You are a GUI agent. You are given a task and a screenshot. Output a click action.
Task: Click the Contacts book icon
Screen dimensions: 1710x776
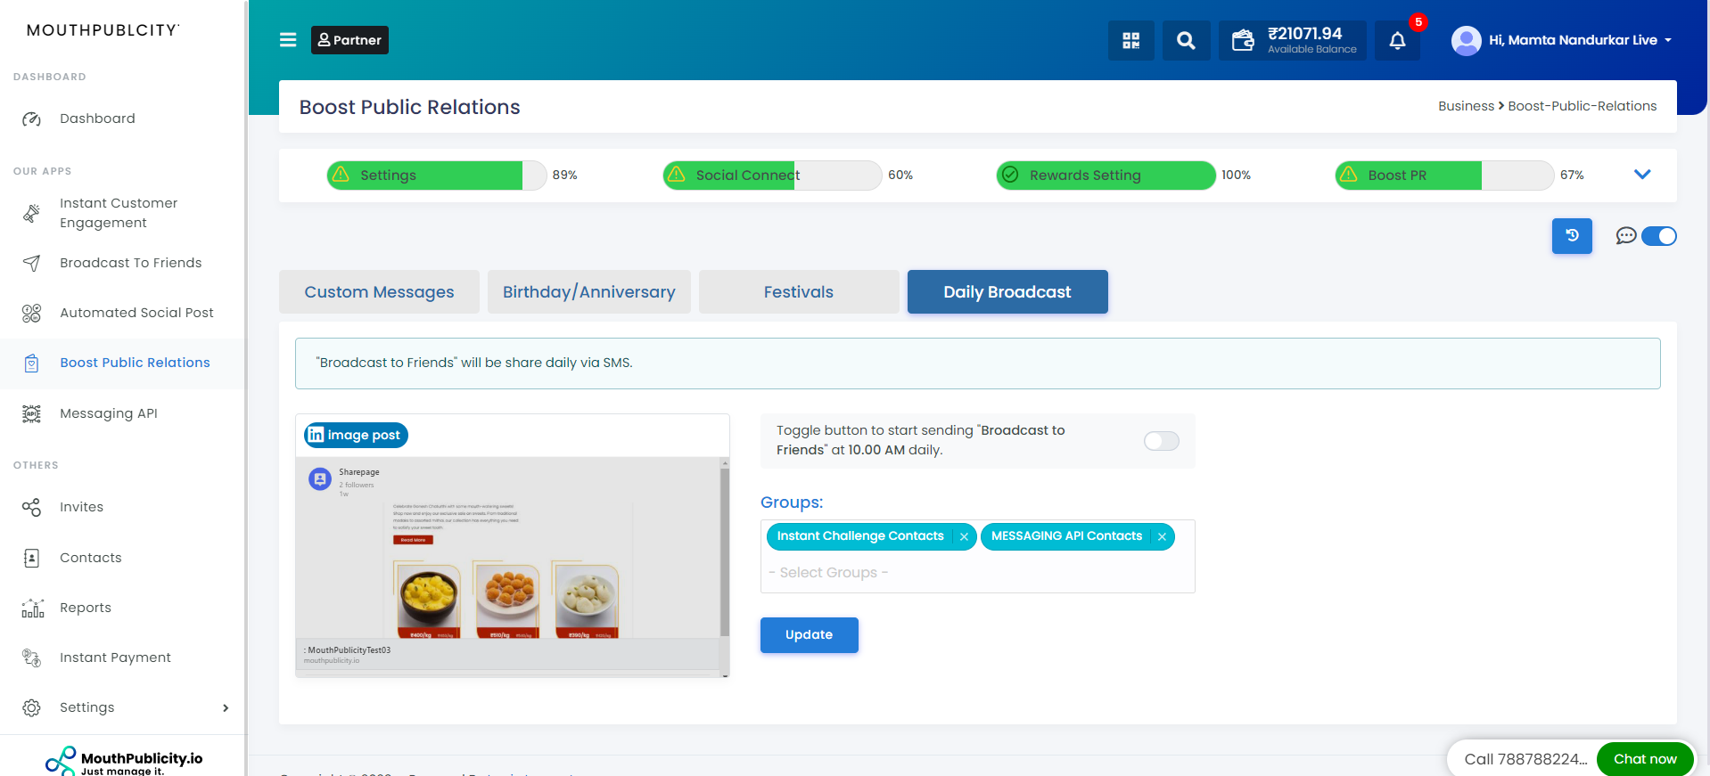pyautogui.click(x=31, y=558)
